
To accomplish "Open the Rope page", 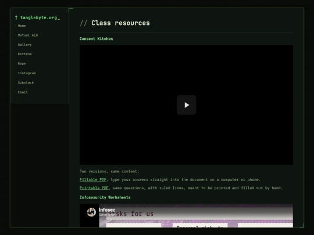I will pyautogui.click(x=22, y=64).
